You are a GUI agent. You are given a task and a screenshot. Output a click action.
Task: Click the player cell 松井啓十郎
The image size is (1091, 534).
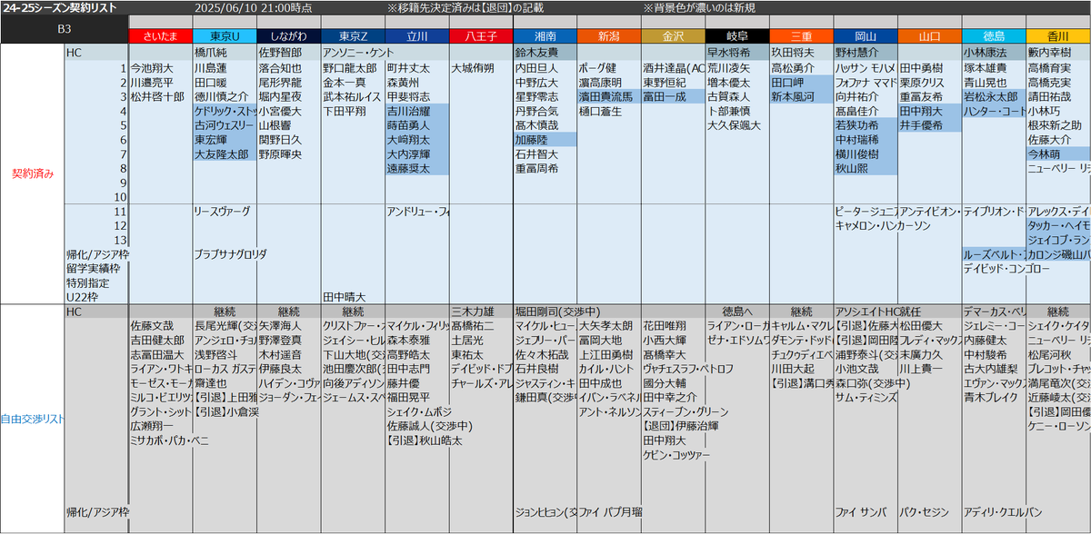161,95
